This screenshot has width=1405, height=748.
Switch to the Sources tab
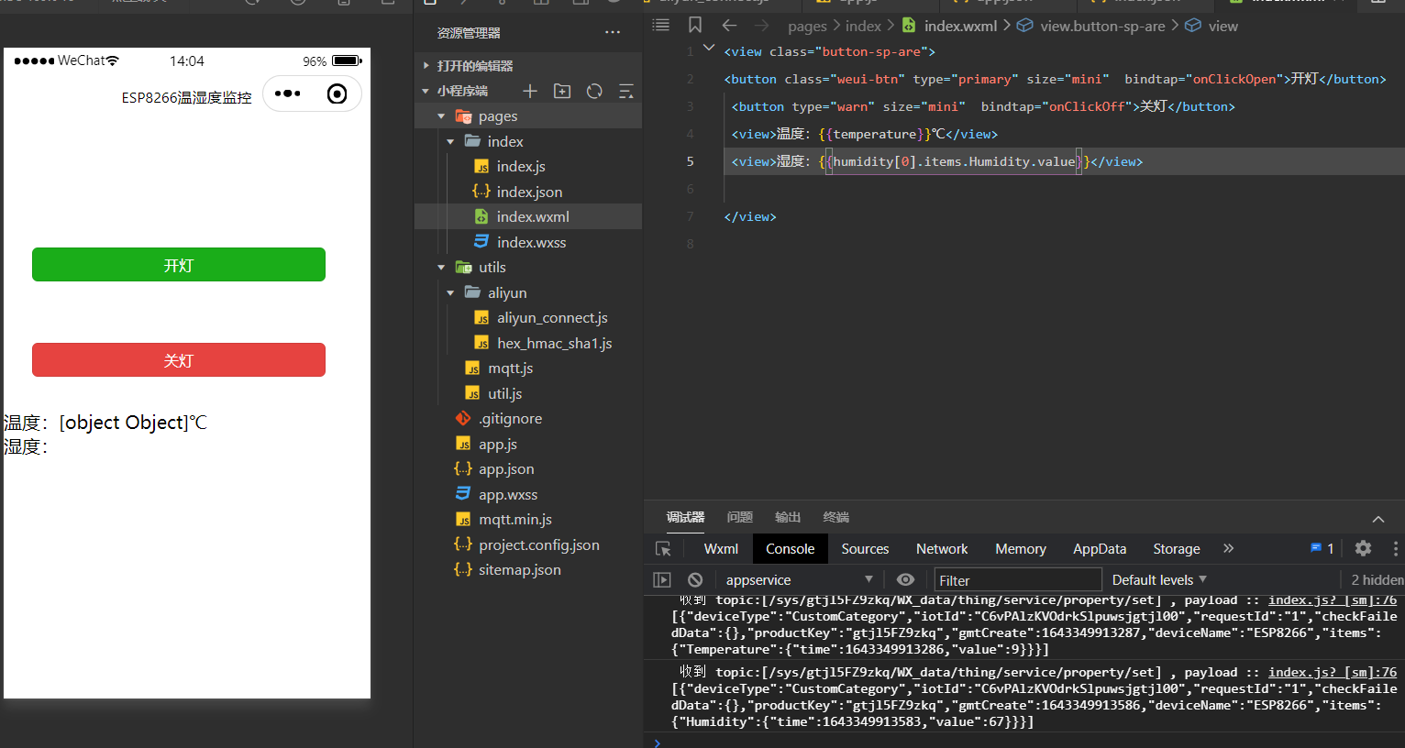click(x=865, y=548)
